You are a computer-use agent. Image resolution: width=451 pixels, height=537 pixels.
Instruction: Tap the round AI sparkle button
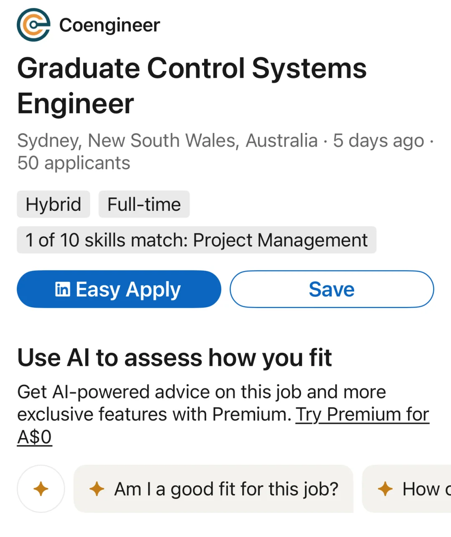pyautogui.click(x=41, y=489)
